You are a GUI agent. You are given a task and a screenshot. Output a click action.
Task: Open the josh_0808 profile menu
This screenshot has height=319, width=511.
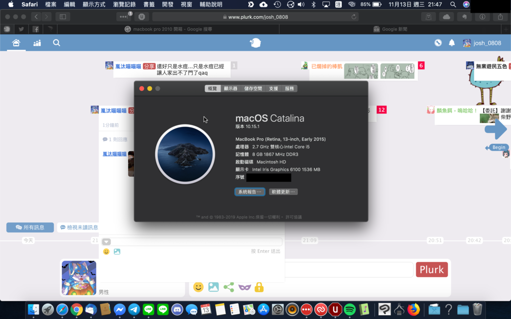pyautogui.click(x=482, y=43)
